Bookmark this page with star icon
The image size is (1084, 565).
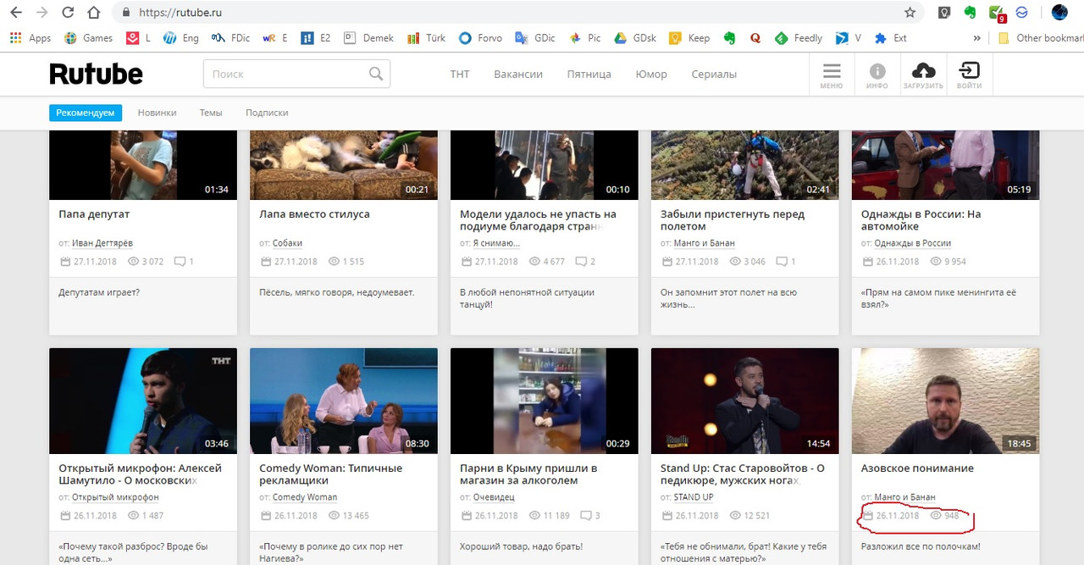[x=910, y=13]
